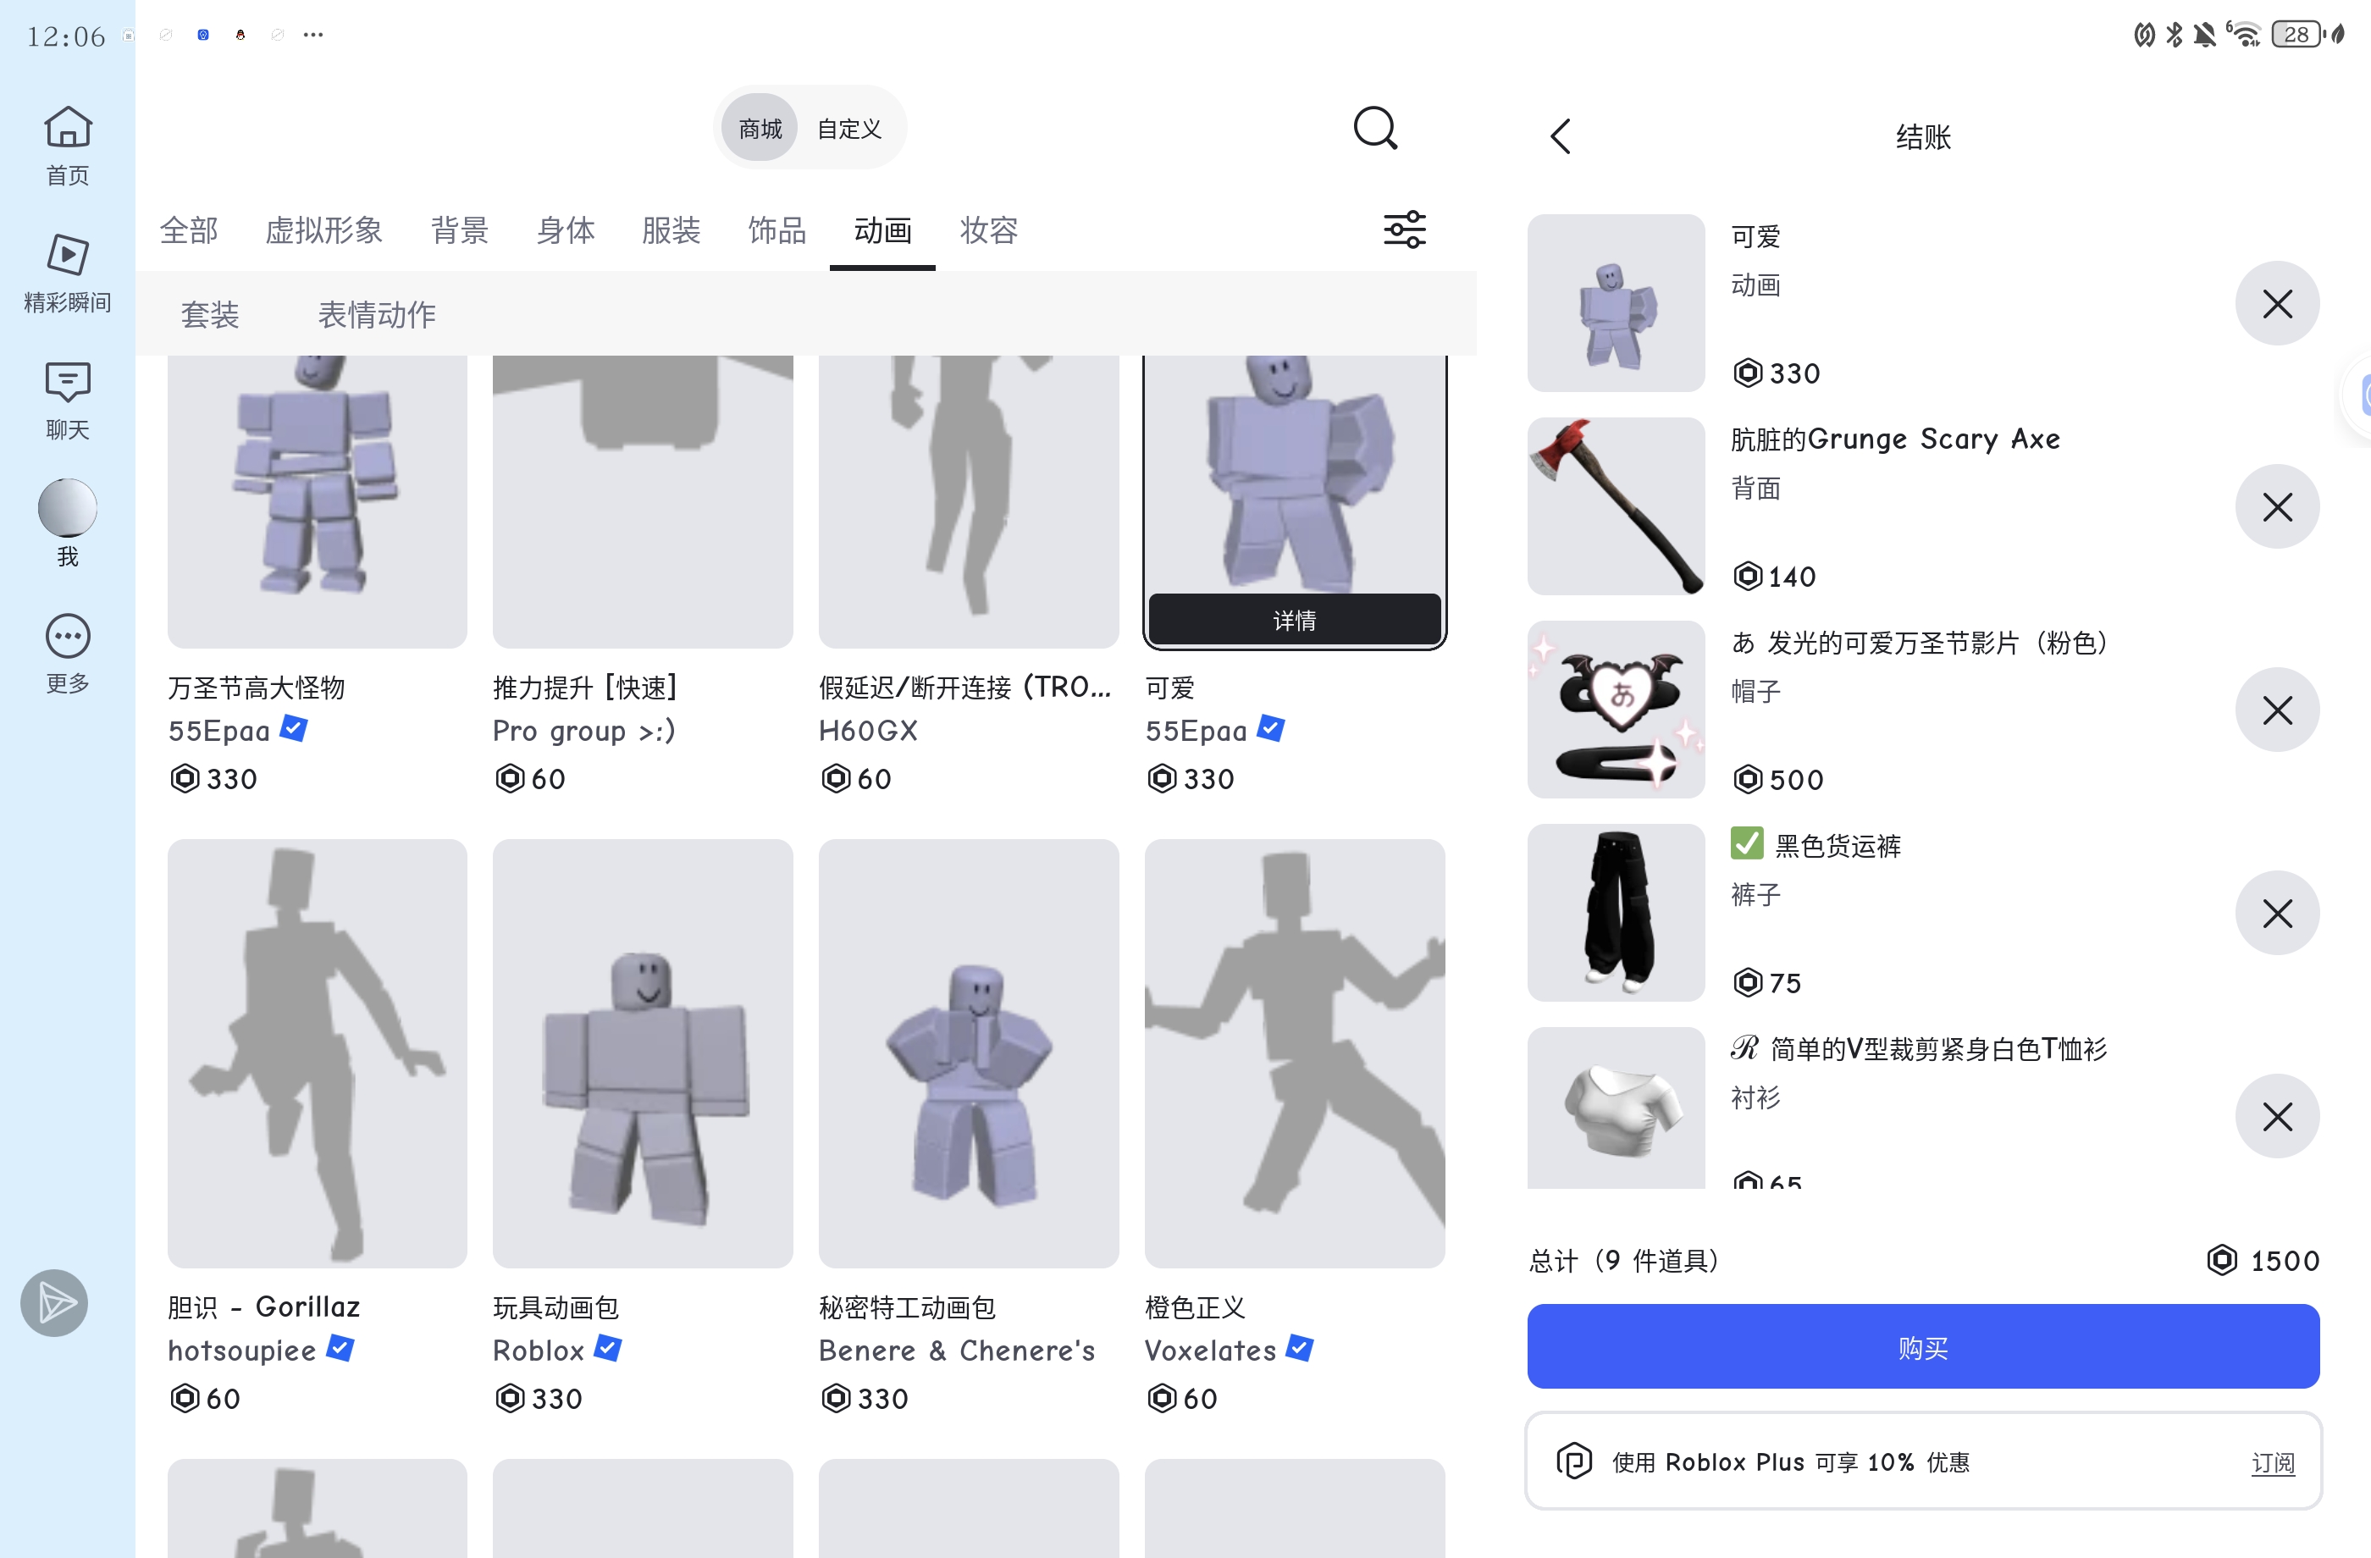Viewport: 2371px width, 1558px height.
Task: Remove 发光的可爱万圣节影片 hat from cart
Action: 2277,710
